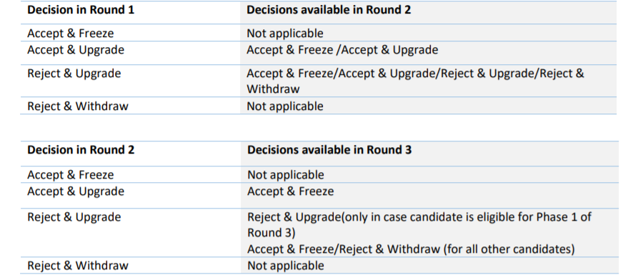643x275 pixels.
Task: Select 'Accept & Upgrade' in Round 2 table
Action: [76, 191]
